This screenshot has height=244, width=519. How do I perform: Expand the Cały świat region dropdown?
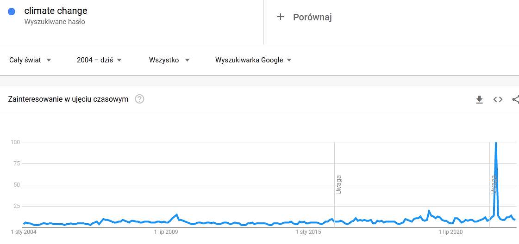tap(30, 60)
